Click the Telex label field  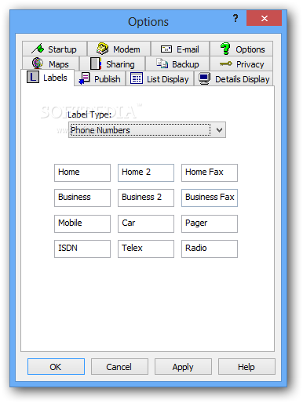point(146,249)
